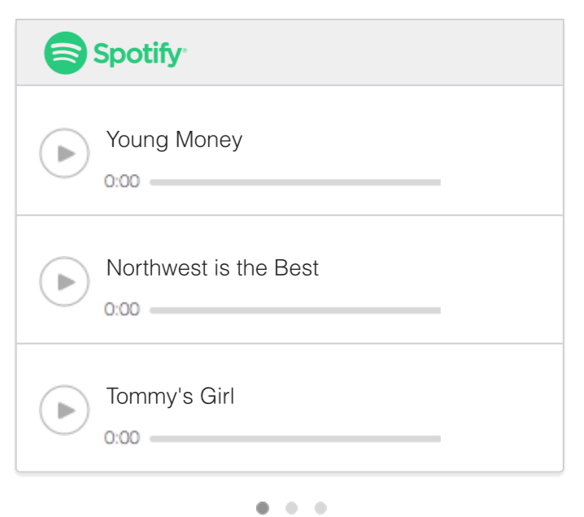
Task: Select the Tommy's Girl song title
Action: tap(170, 397)
